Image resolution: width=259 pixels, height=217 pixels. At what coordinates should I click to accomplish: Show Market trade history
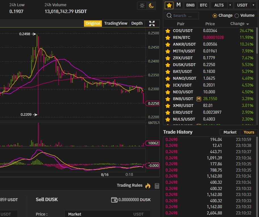pyautogui.click(x=230, y=132)
